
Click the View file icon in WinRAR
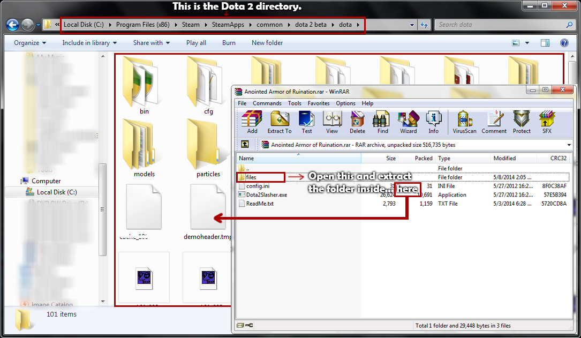click(x=332, y=122)
